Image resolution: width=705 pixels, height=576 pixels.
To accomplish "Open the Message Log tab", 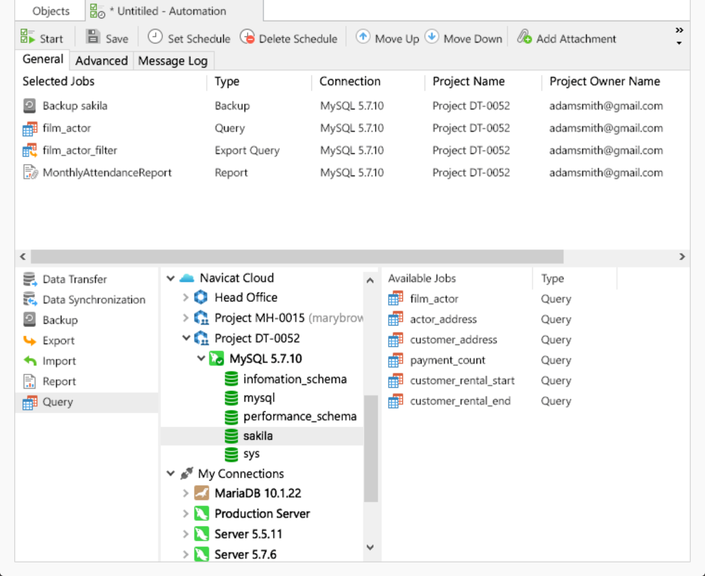I will (172, 61).
